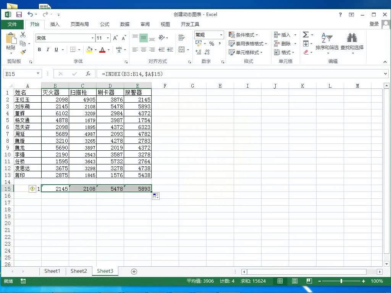This screenshot has width=391, height=293.
Task: Decrease decimal places
Action: (207, 52)
